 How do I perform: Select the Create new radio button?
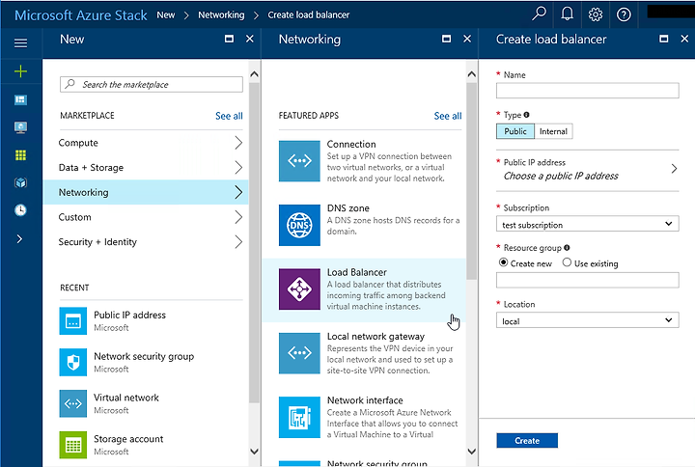pos(503,262)
